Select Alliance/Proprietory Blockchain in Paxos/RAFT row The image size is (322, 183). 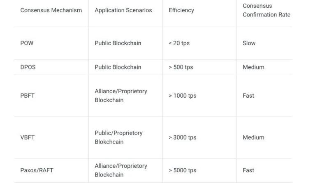point(120,170)
